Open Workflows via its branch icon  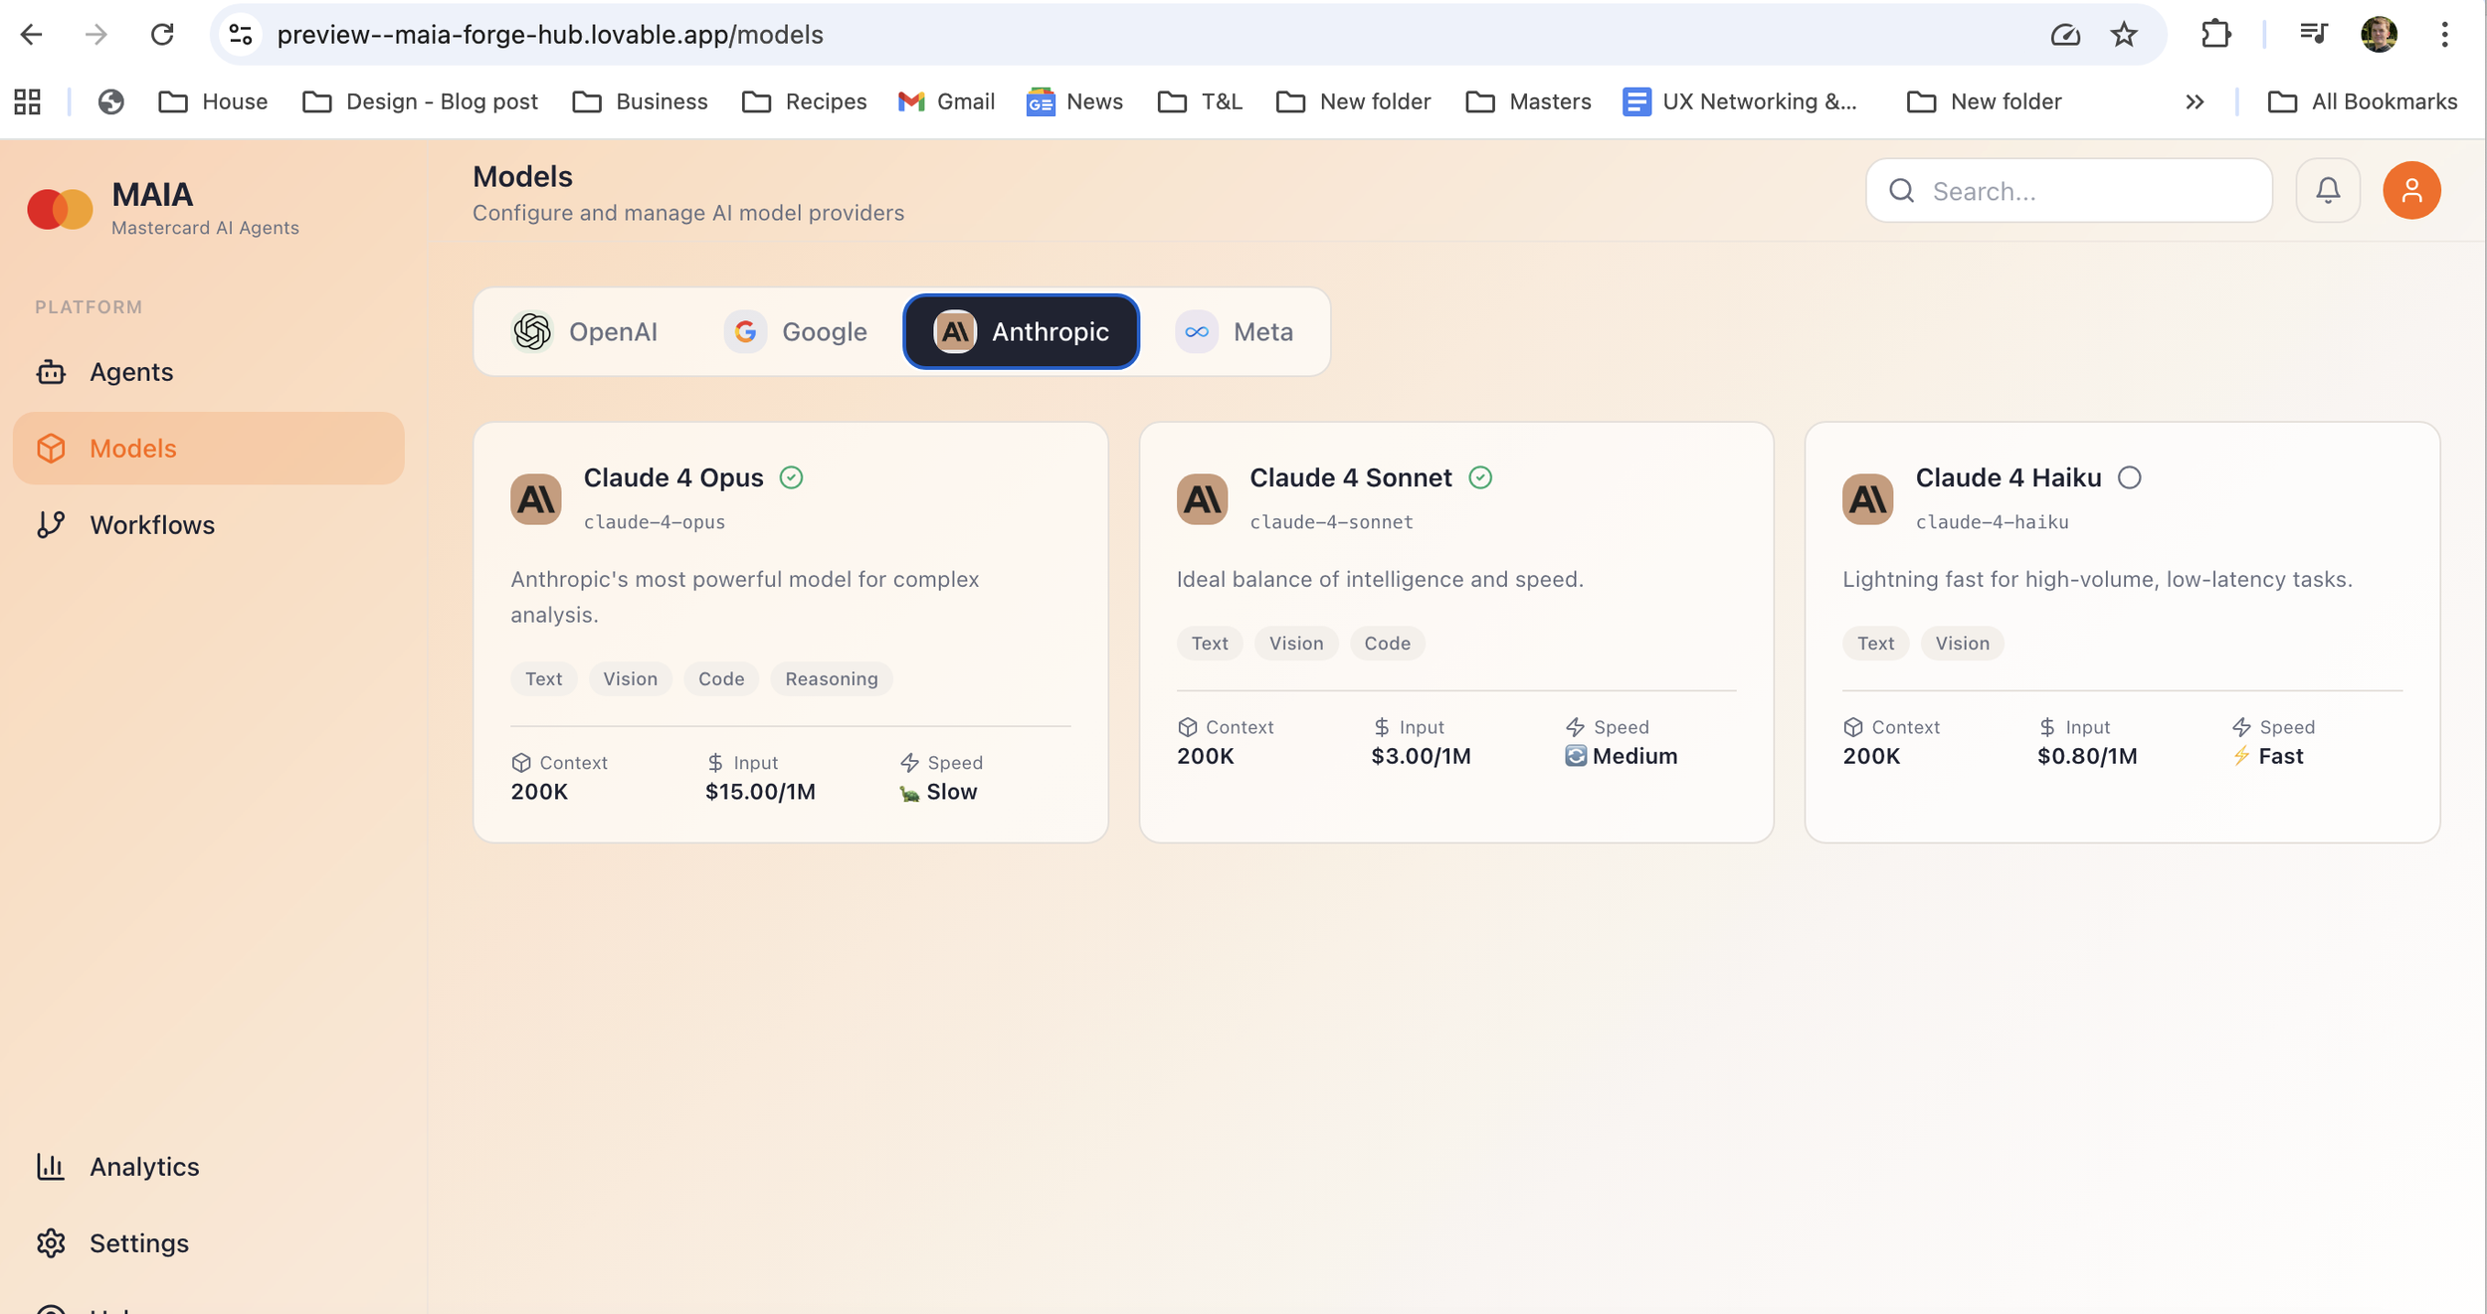click(x=51, y=524)
